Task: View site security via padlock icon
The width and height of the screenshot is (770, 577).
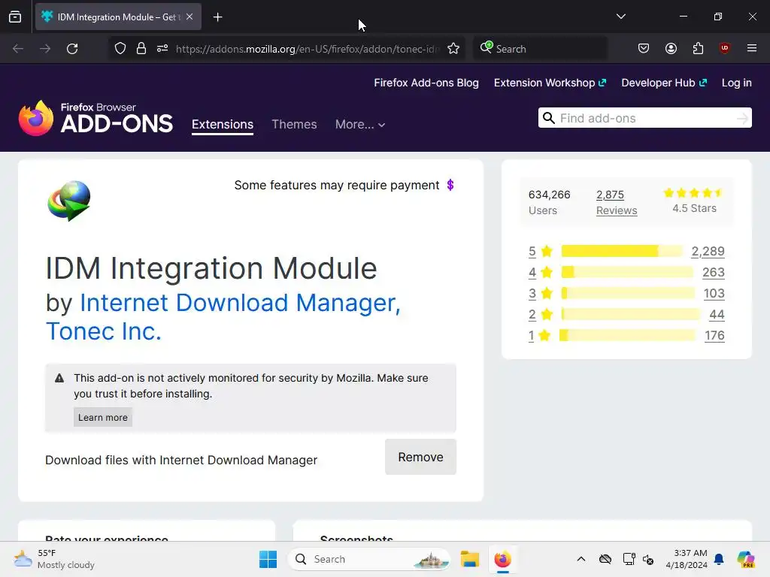Action: [141, 49]
